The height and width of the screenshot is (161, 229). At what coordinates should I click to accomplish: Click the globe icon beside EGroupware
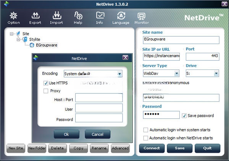32,45
